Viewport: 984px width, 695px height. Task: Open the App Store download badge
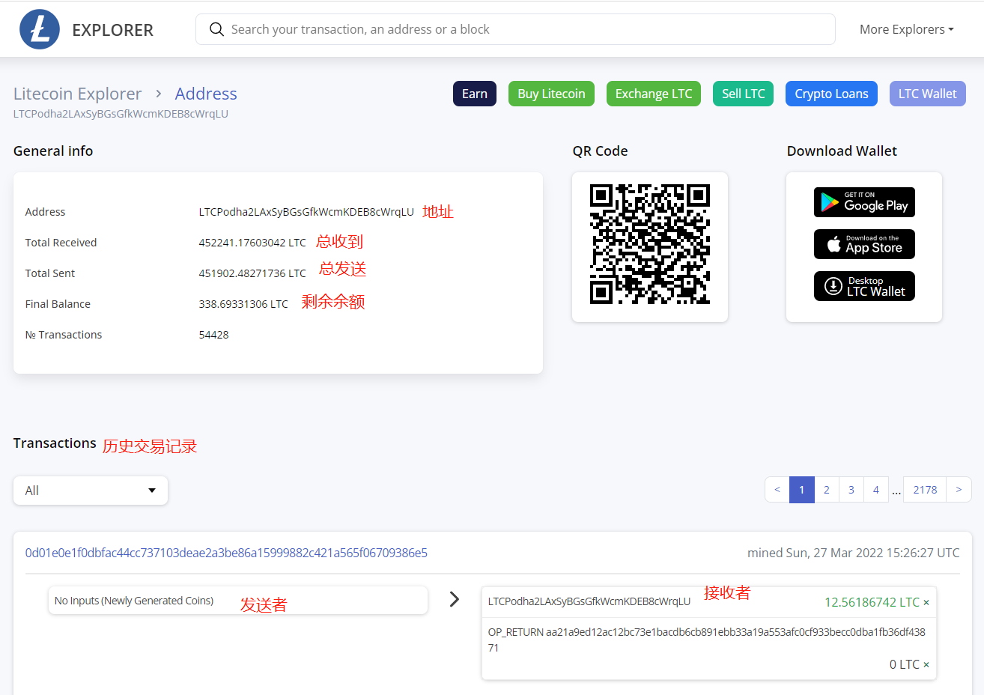point(863,244)
